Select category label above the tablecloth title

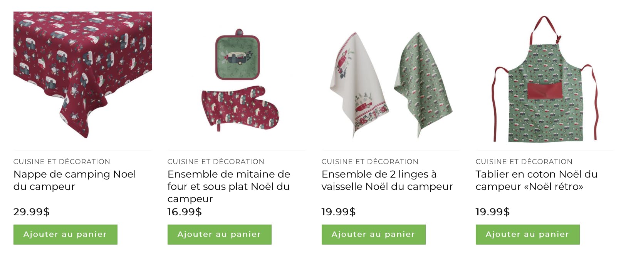[62, 162]
